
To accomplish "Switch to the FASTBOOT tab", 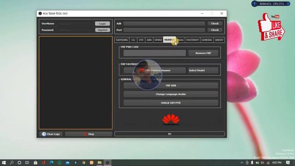I will pos(193,40).
